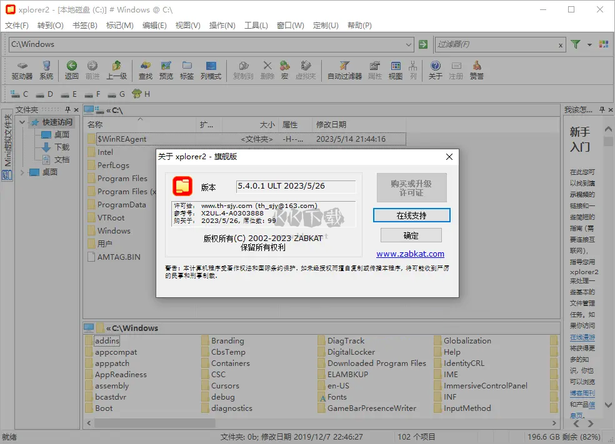Click the 自动过滤器 (Auto filter) icon
This screenshot has height=444, width=615.
coord(344,69)
